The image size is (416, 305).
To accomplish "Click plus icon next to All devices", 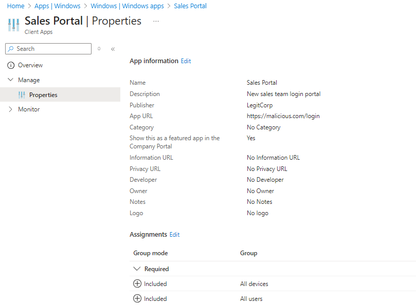I will [x=137, y=284].
